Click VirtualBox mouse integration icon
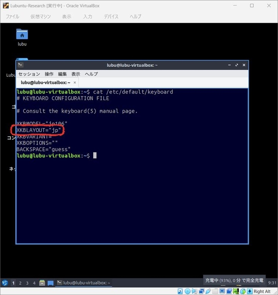Screen dimensions: 278x295 tap(243, 291)
